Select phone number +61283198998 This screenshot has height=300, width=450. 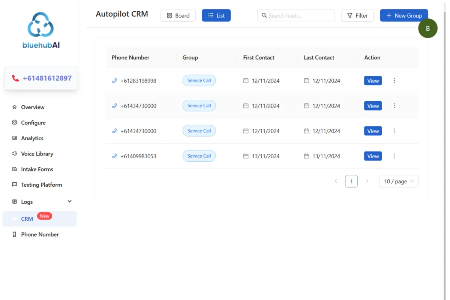[x=138, y=81]
